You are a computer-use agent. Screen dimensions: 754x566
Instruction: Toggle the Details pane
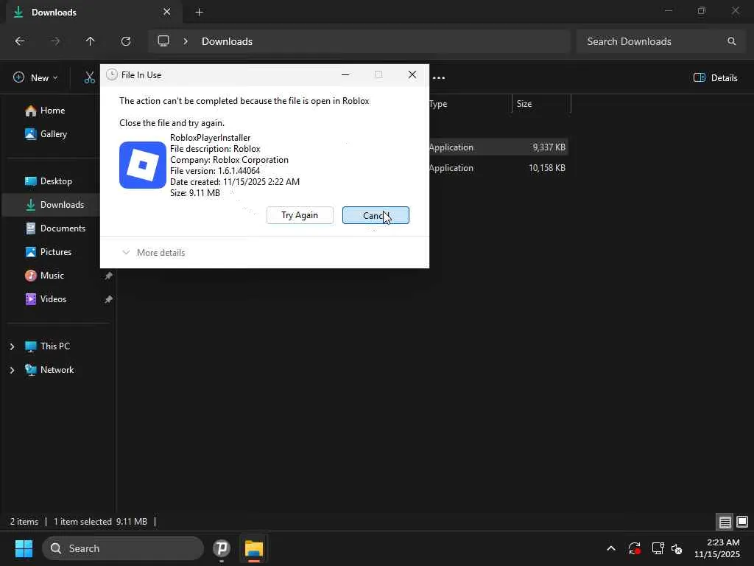click(716, 77)
